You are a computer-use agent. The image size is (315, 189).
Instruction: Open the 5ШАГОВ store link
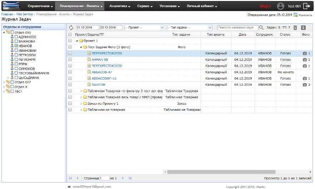tap(98, 85)
